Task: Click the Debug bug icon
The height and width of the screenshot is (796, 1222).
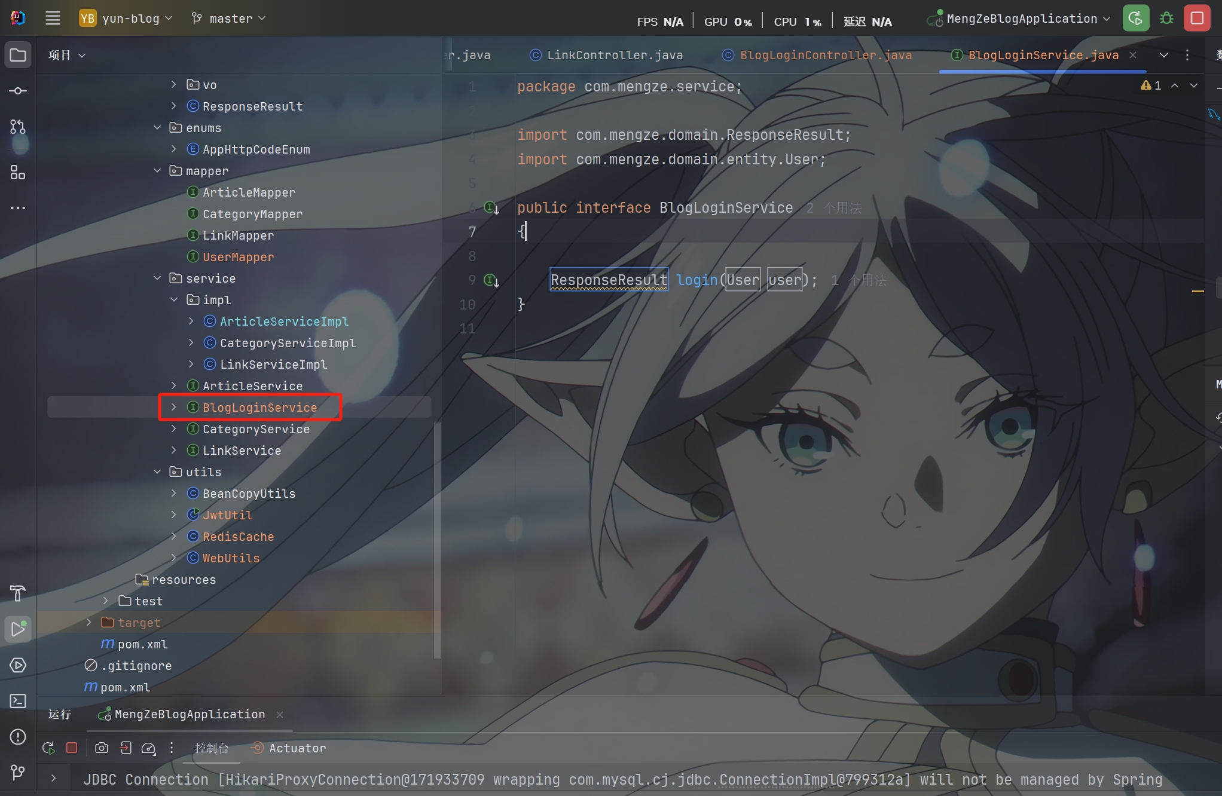Action: click(x=1166, y=19)
